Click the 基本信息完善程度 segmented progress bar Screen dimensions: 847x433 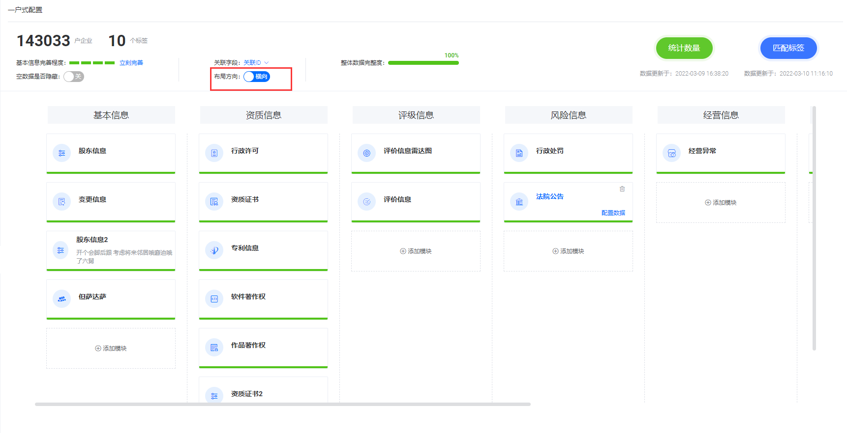pos(92,63)
